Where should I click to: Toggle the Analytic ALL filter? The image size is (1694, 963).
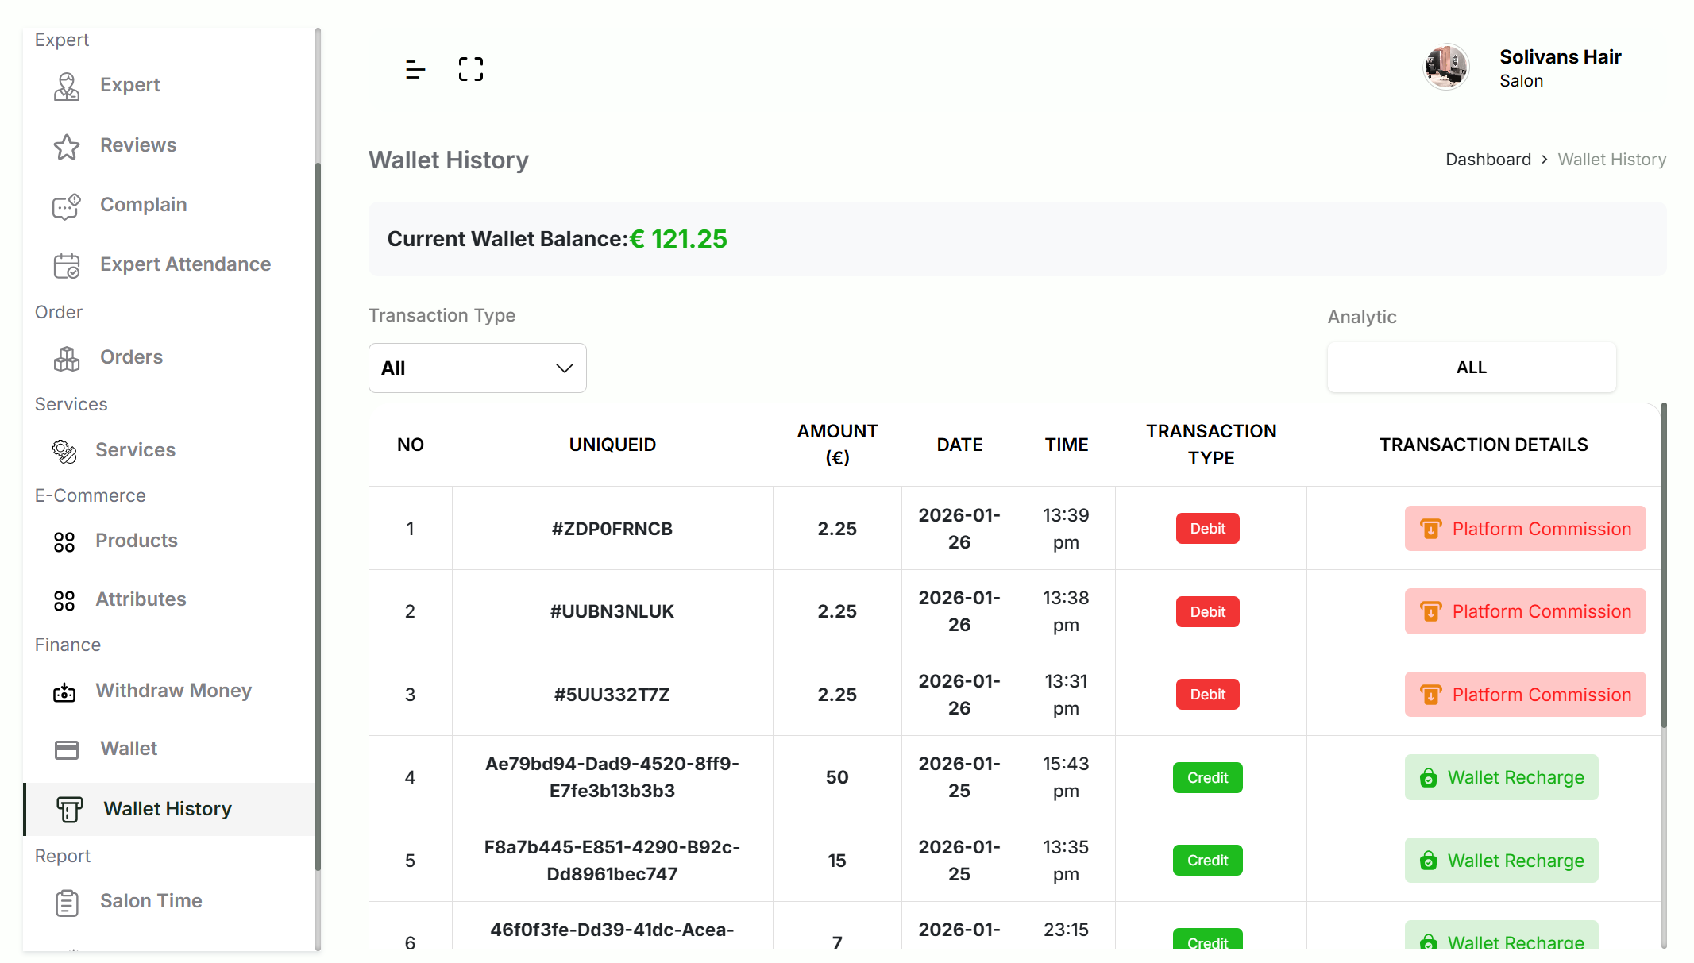point(1470,367)
